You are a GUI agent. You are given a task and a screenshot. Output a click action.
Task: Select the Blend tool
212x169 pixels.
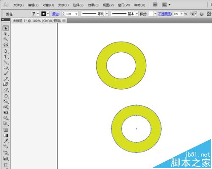pyautogui.click(x=6, y=146)
